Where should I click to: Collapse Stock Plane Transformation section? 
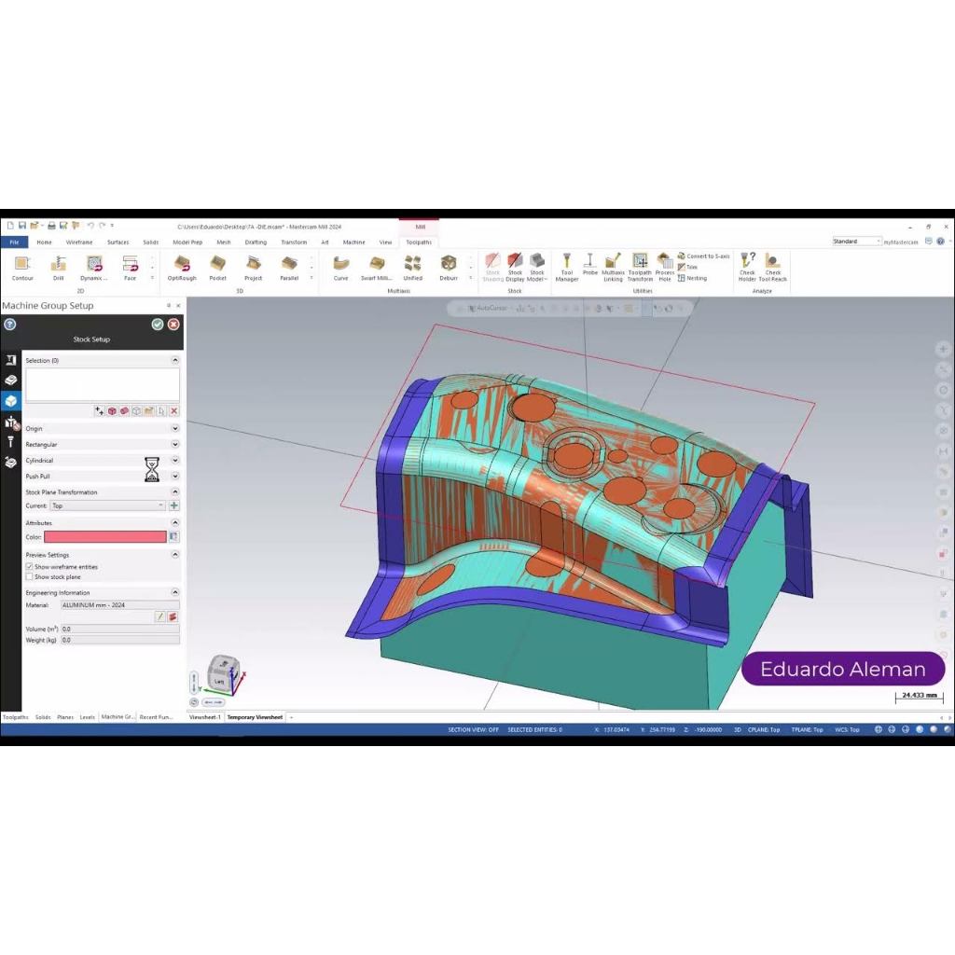[174, 491]
